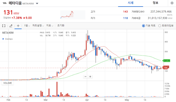Click the 24H volume 237,344,579.466
The height and width of the screenshot is (102, 176).
point(161,12)
